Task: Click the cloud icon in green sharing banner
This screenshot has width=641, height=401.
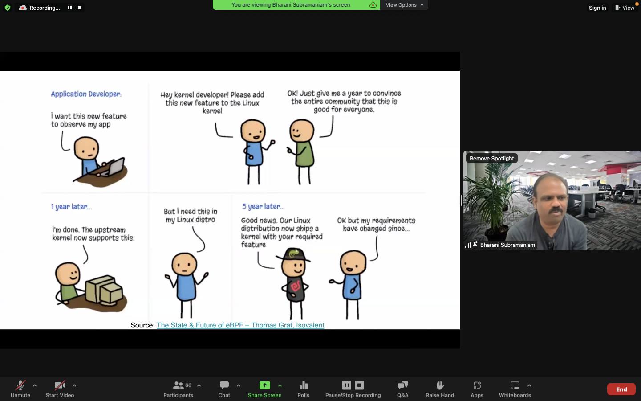Action: (373, 5)
